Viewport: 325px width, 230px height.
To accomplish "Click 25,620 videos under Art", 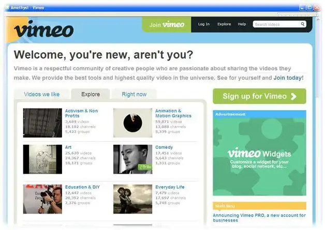I will point(78,153).
